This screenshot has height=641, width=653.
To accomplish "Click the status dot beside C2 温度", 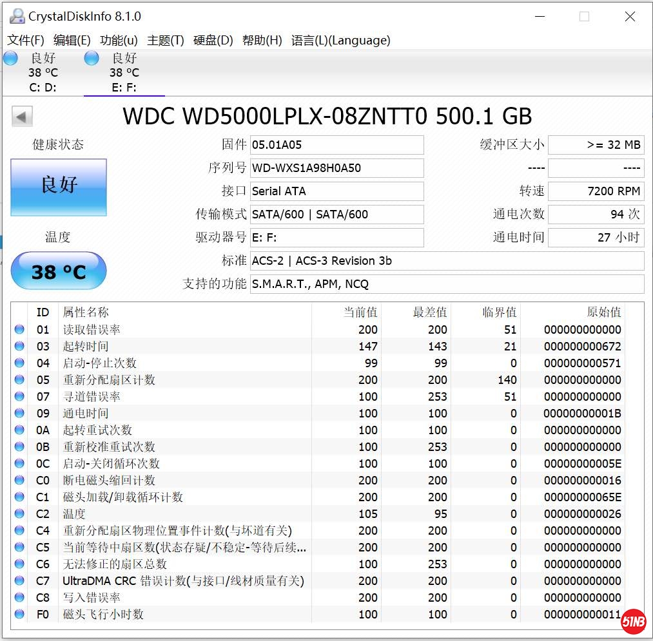I will pos(19,513).
